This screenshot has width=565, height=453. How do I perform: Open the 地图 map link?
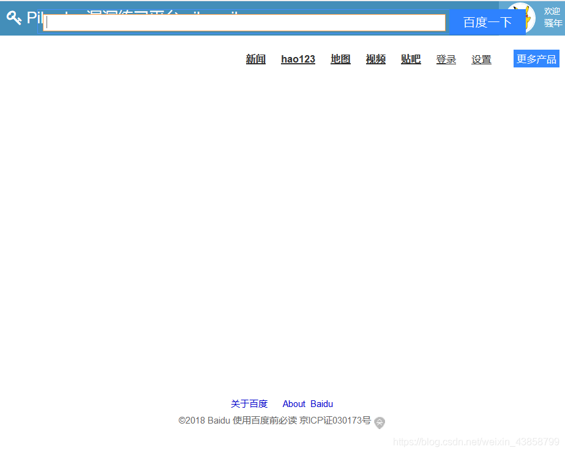[x=340, y=59]
